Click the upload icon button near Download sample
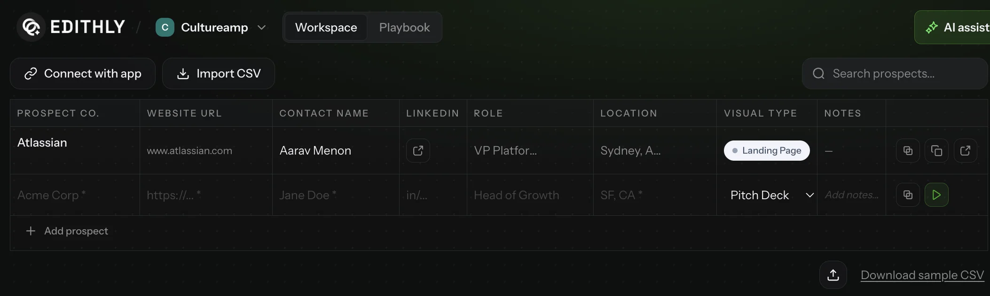Screen dimensions: 990x296 click(x=833, y=275)
